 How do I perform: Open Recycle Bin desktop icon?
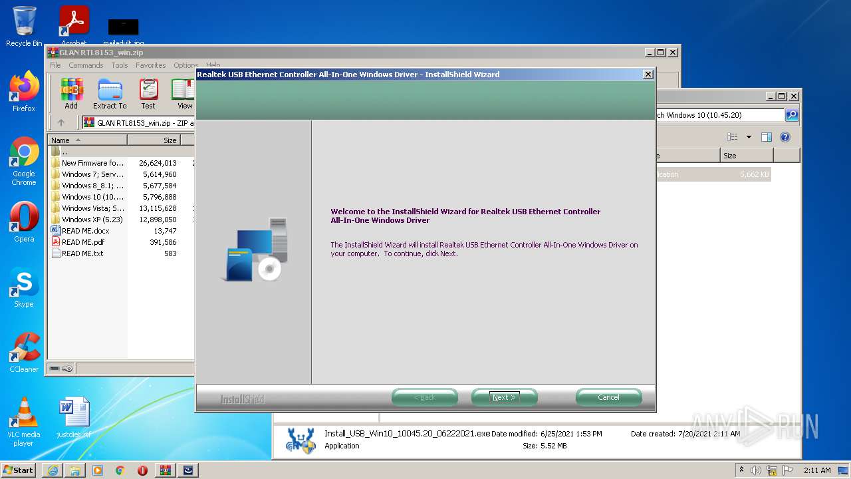tap(24, 27)
